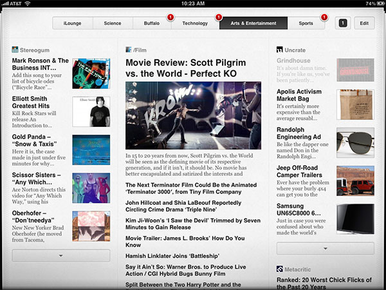Open the Stereogum feed title
The width and height of the screenshot is (386, 290).
click(35, 50)
